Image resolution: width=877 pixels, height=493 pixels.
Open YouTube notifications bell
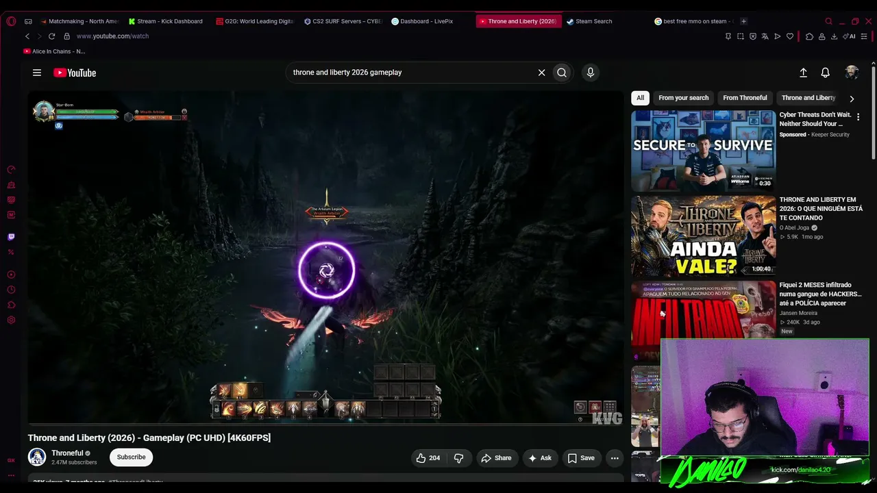click(x=826, y=73)
